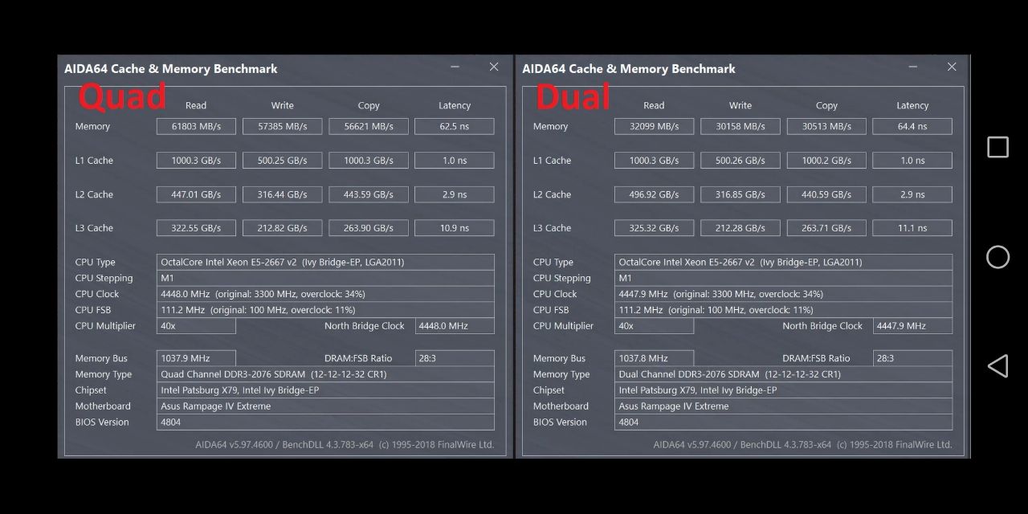Click CPU Stepping M1 in Dual window
Screen dimensions: 1028x514
(784, 278)
